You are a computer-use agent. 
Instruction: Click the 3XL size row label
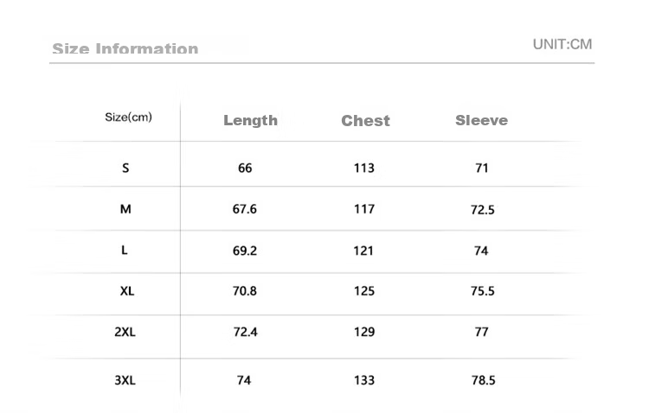[x=125, y=380]
